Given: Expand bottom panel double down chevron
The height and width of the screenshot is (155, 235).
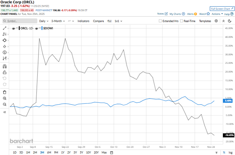Looking at the screenshot, I should [217, 153].
